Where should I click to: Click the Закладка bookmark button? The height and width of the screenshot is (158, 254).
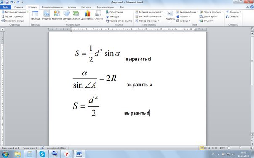coord(112,16)
